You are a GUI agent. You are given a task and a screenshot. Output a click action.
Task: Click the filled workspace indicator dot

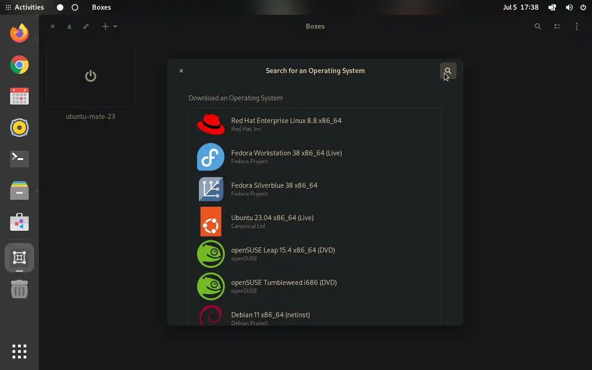(x=60, y=7)
